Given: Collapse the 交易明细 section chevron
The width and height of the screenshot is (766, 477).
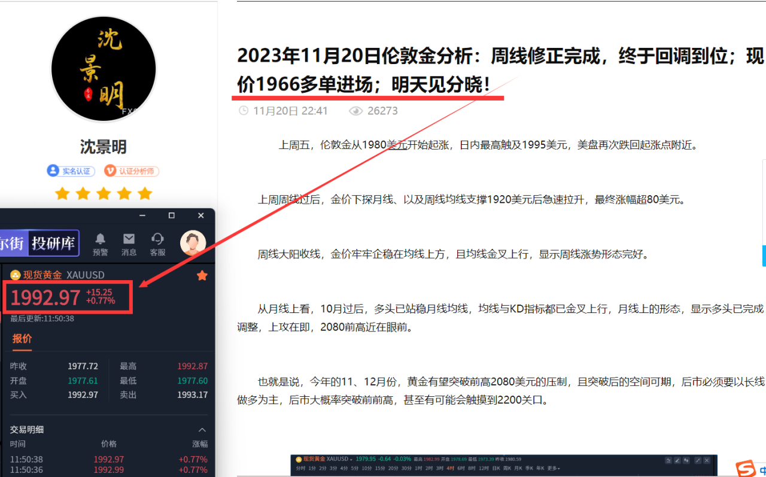Looking at the screenshot, I should (x=202, y=430).
